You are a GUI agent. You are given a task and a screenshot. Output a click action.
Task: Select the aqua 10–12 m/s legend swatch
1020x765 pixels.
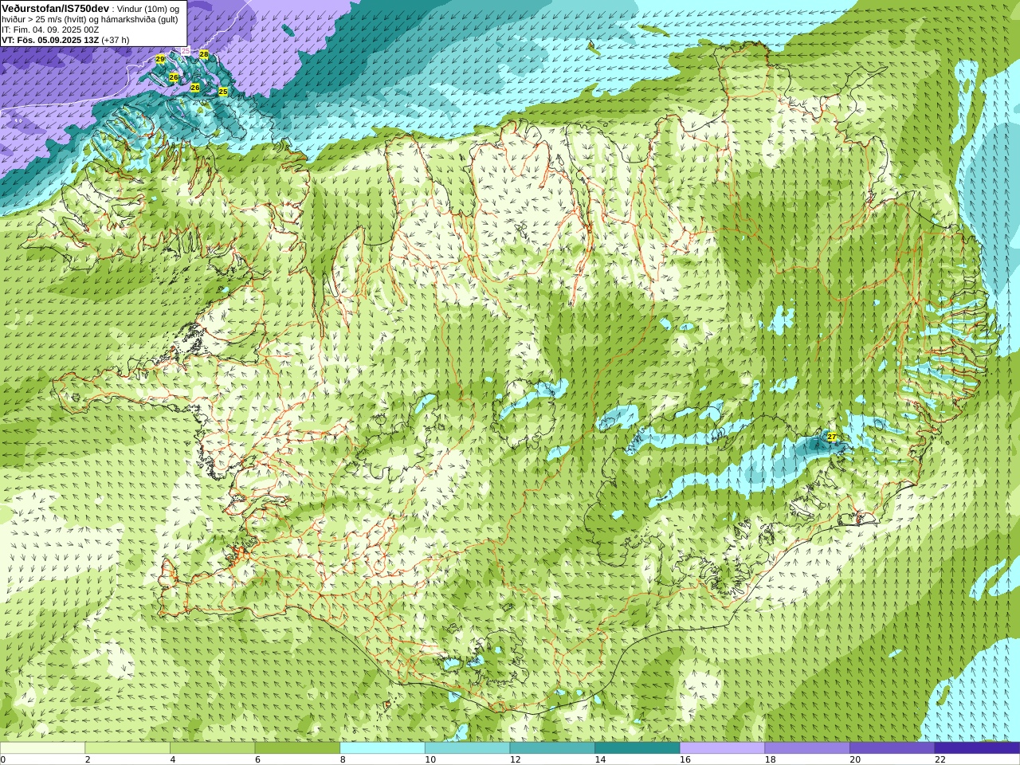(467, 748)
